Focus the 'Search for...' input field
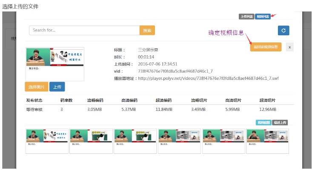312x172 pixels. click(x=84, y=31)
